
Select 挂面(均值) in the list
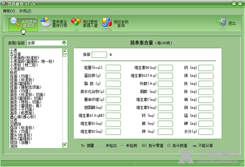(x=20, y=76)
